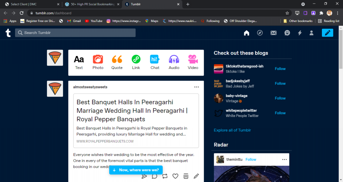Open the Other bookmarks folder

(298, 21)
